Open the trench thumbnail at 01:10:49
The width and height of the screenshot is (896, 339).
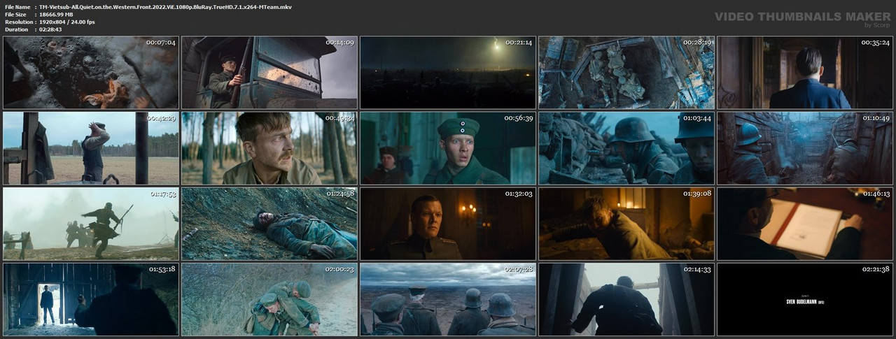pyautogui.click(x=805, y=148)
